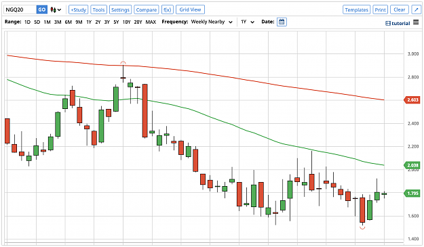The height and width of the screenshot is (247, 424).
Task: Select the 9M range
Action: (x=79, y=22)
